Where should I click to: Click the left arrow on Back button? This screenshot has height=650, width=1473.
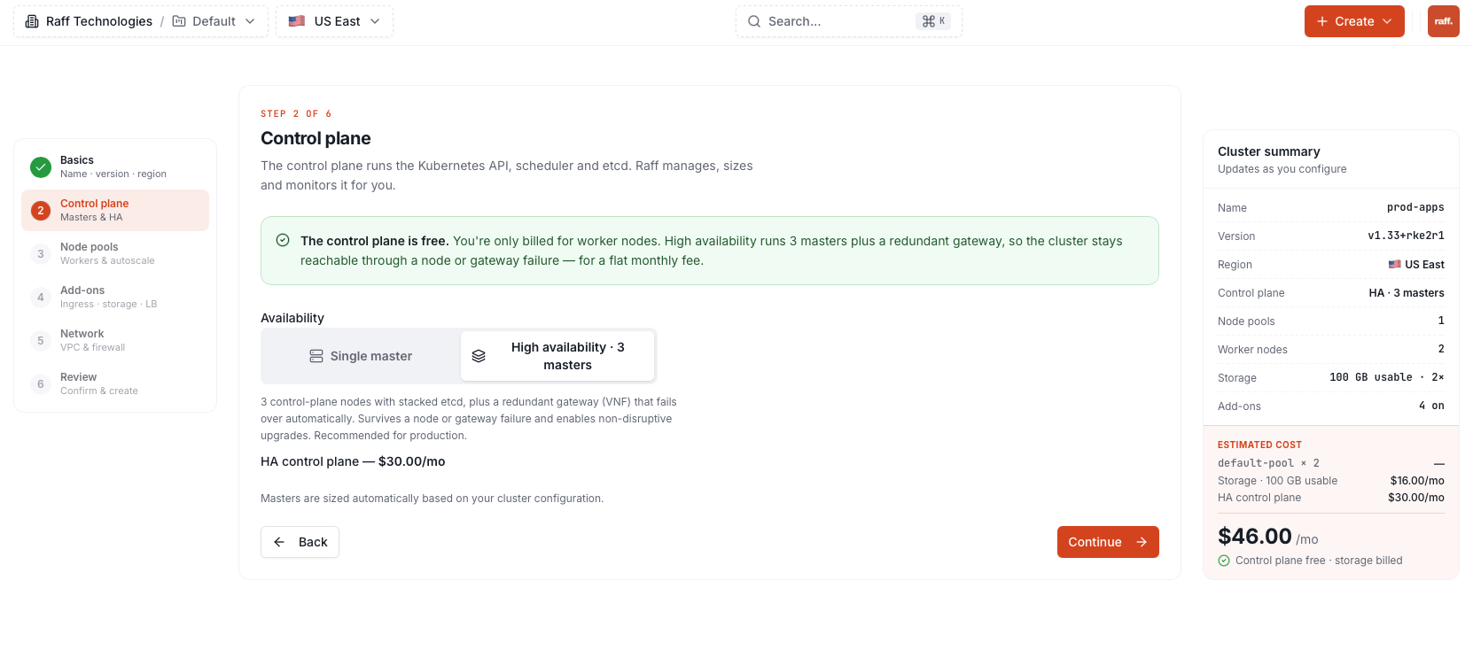click(279, 542)
